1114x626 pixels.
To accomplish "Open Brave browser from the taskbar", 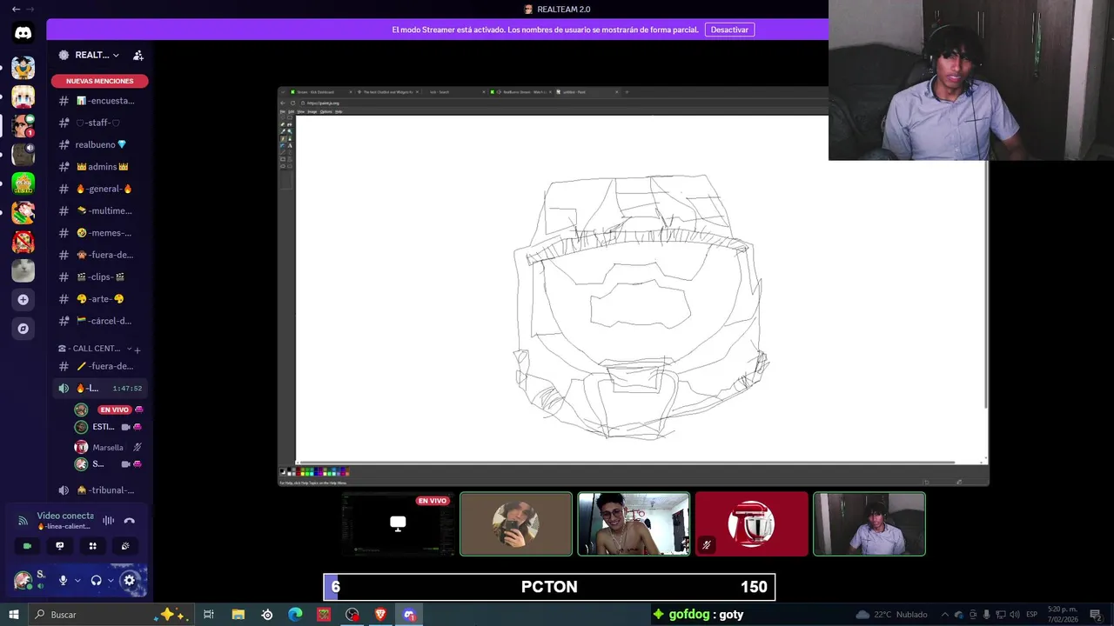I will click(380, 615).
